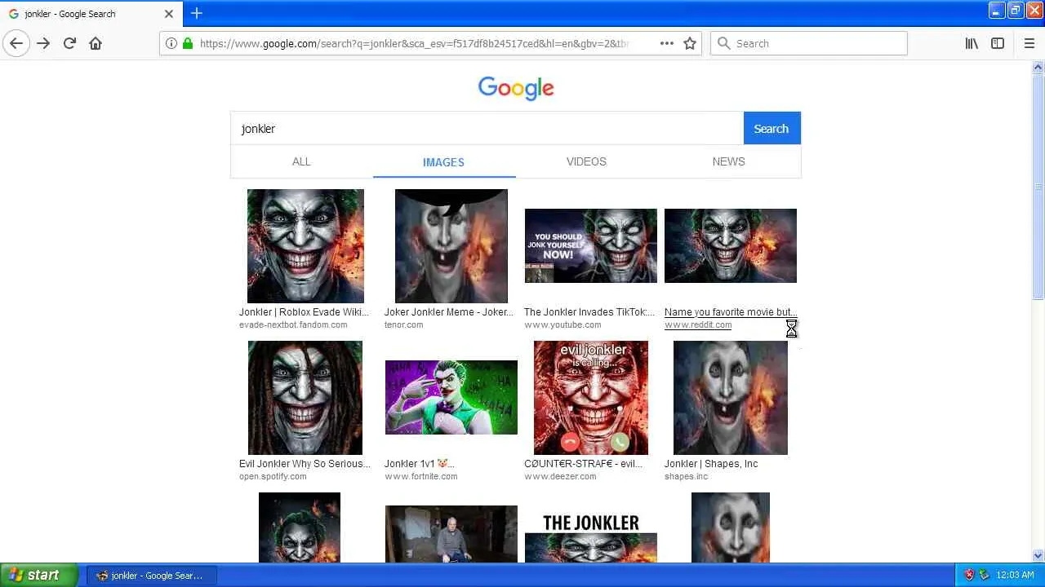Open the browser home page
The image size is (1045, 587).
[x=96, y=43]
